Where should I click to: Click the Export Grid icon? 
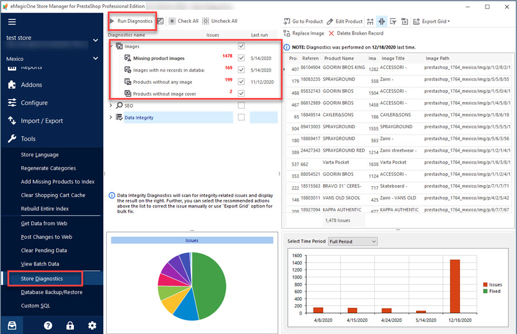click(x=417, y=21)
